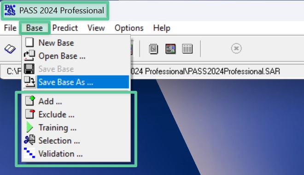The image size is (304, 175).
Task: Choose Open Base... menu entry
Action: pyautogui.click(x=76, y=56)
